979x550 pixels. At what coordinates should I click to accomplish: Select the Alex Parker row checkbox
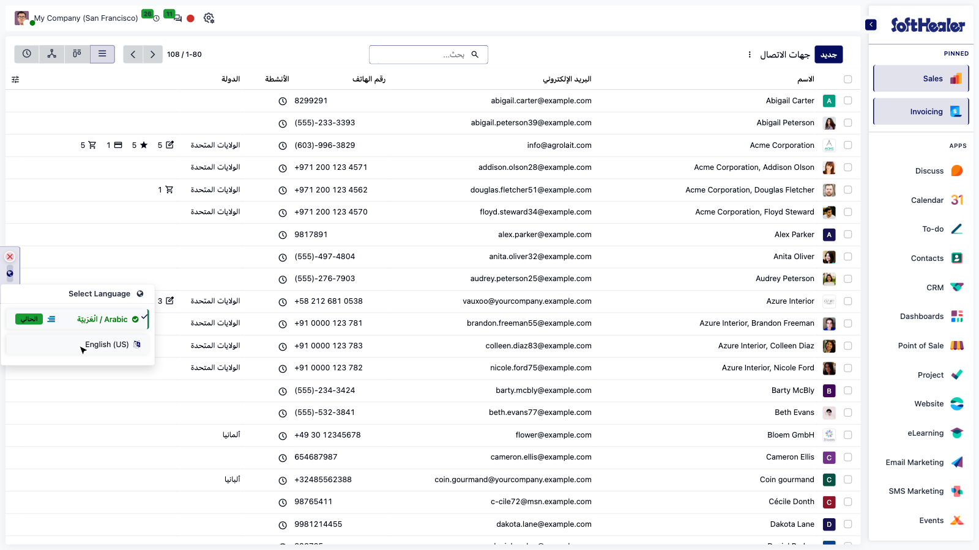tap(847, 235)
